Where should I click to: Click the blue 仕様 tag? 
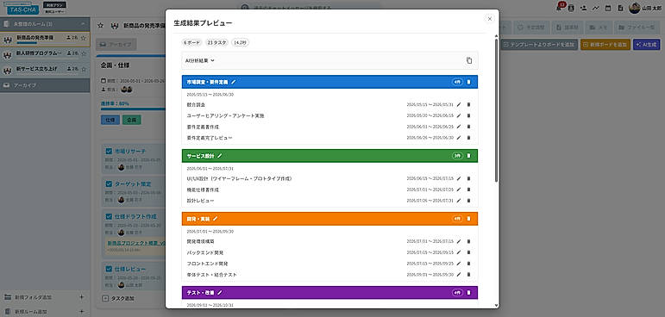click(110, 120)
